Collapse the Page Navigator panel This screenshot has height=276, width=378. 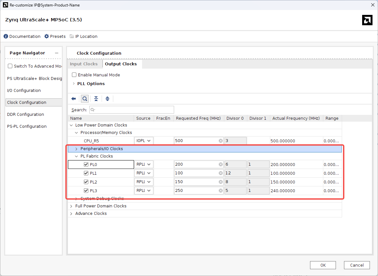(56, 53)
